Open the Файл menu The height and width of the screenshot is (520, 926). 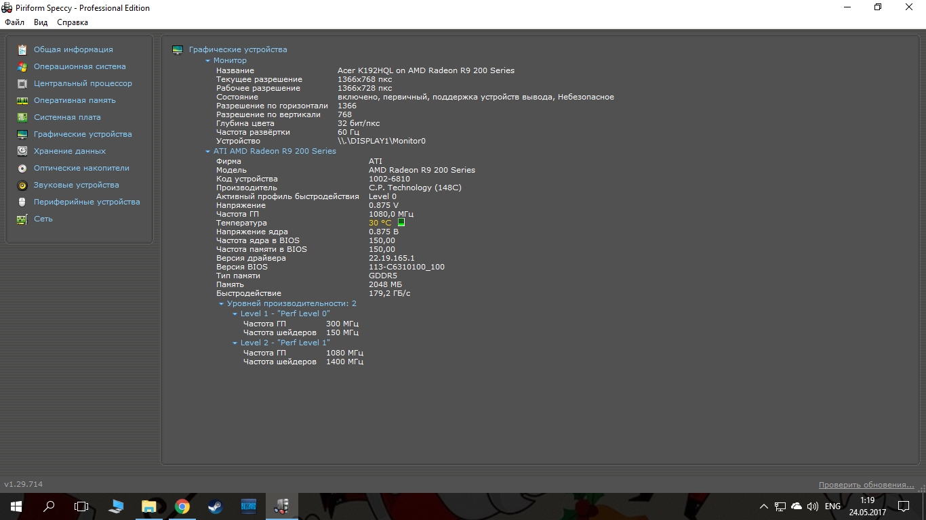(x=14, y=22)
